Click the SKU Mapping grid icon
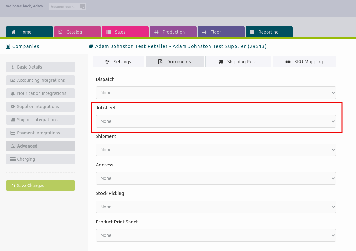356x251 pixels. (x=288, y=61)
